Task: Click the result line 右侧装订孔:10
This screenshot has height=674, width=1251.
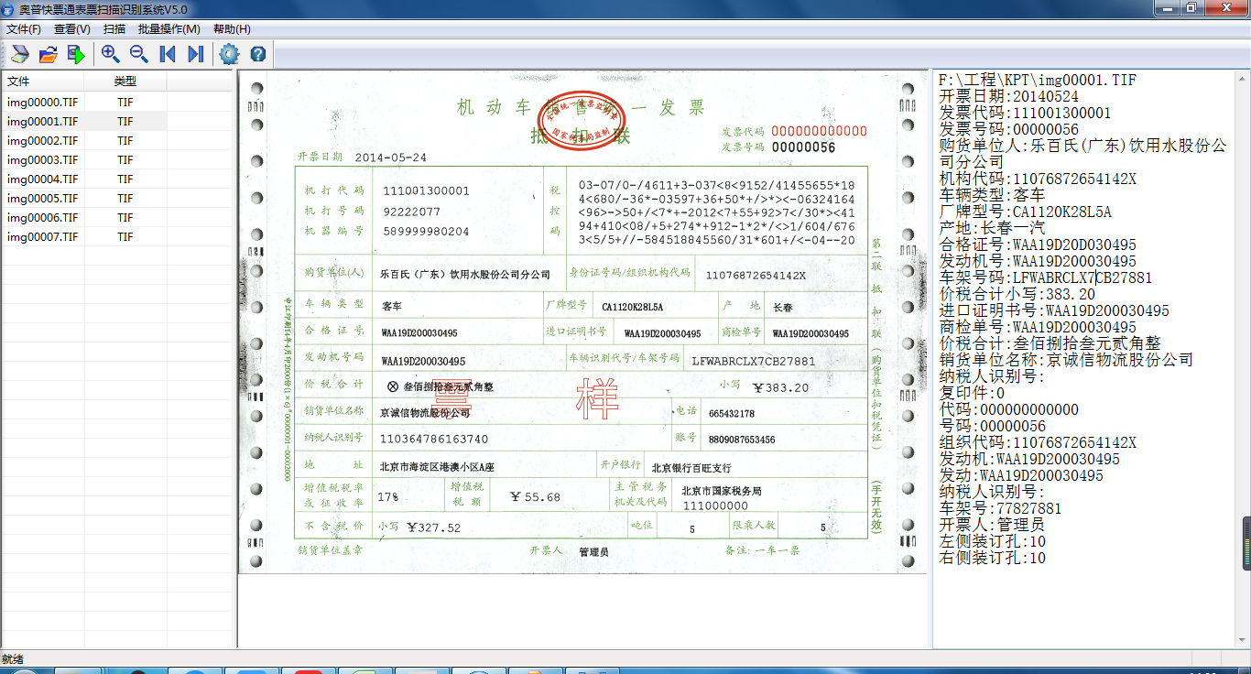Action: coord(992,558)
